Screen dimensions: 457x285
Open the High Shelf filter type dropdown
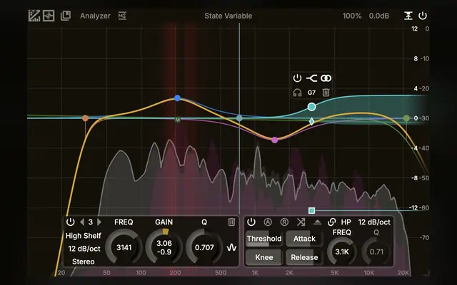tap(84, 236)
